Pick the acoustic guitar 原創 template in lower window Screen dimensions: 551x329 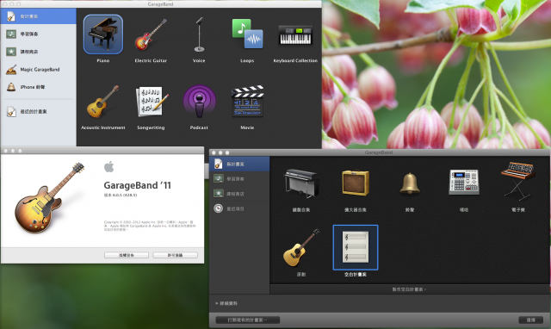(x=301, y=247)
